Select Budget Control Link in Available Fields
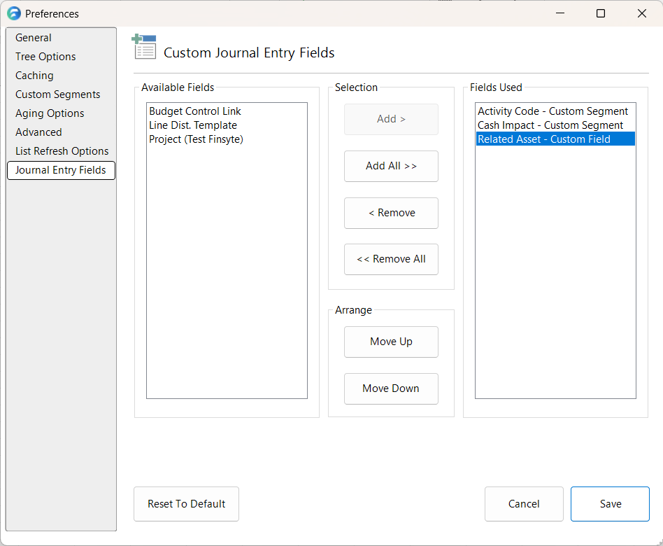Viewport: 663px width, 546px height. (x=195, y=111)
